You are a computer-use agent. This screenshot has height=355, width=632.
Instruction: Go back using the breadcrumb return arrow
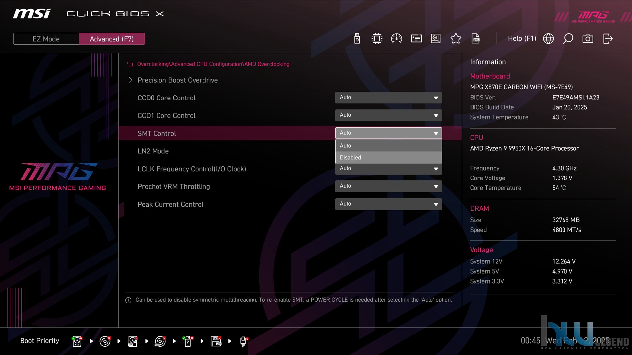[x=130, y=64]
